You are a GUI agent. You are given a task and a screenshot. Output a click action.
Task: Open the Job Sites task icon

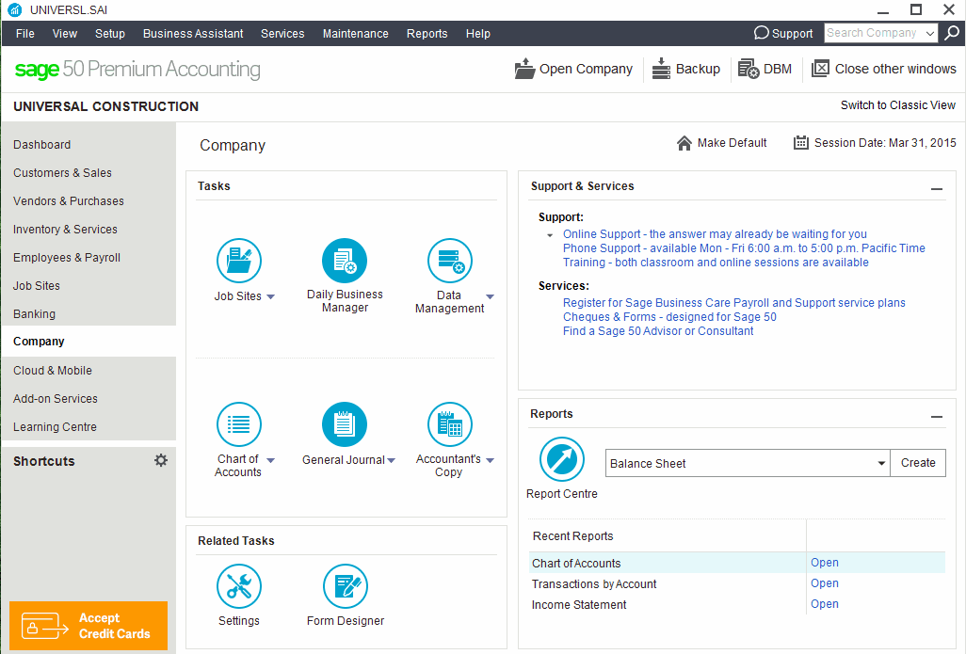pos(239,261)
